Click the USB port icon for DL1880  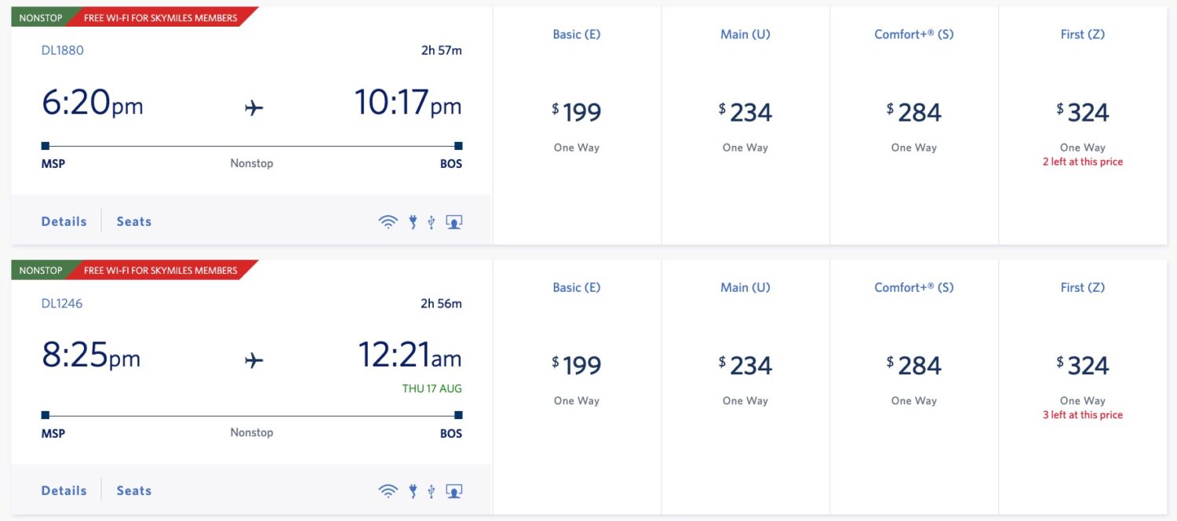coord(431,221)
